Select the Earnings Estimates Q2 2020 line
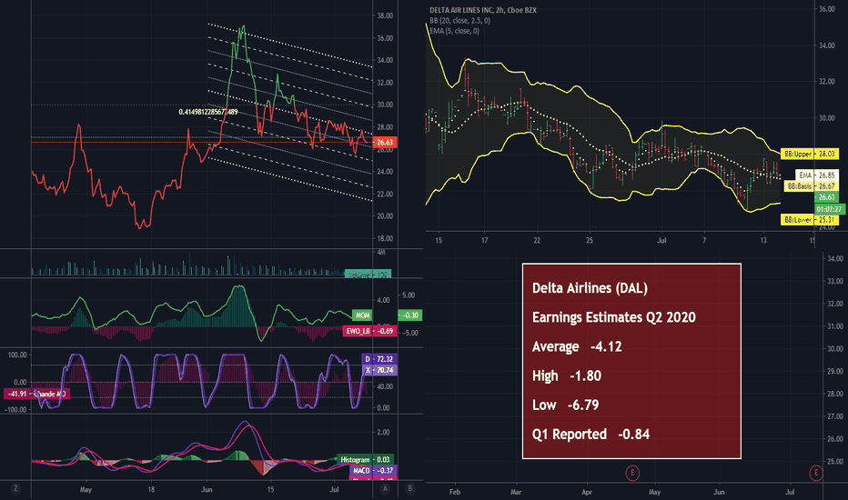 point(614,317)
